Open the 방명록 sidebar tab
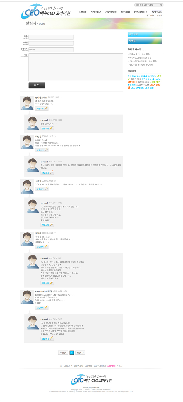Screen dimensions: 183x402 145,41
